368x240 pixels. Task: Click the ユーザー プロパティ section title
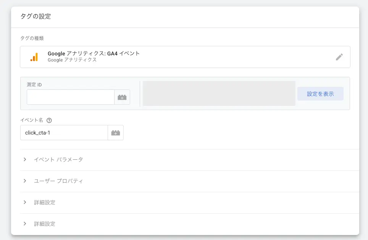click(x=58, y=181)
